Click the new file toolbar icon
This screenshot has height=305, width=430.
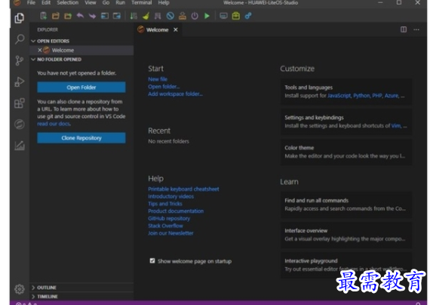pyautogui.click(x=43, y=16)
